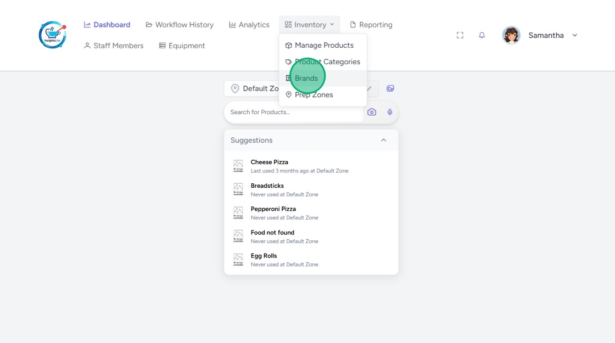
Task: Select the Food not found suggestion
Action: point(311,237)
